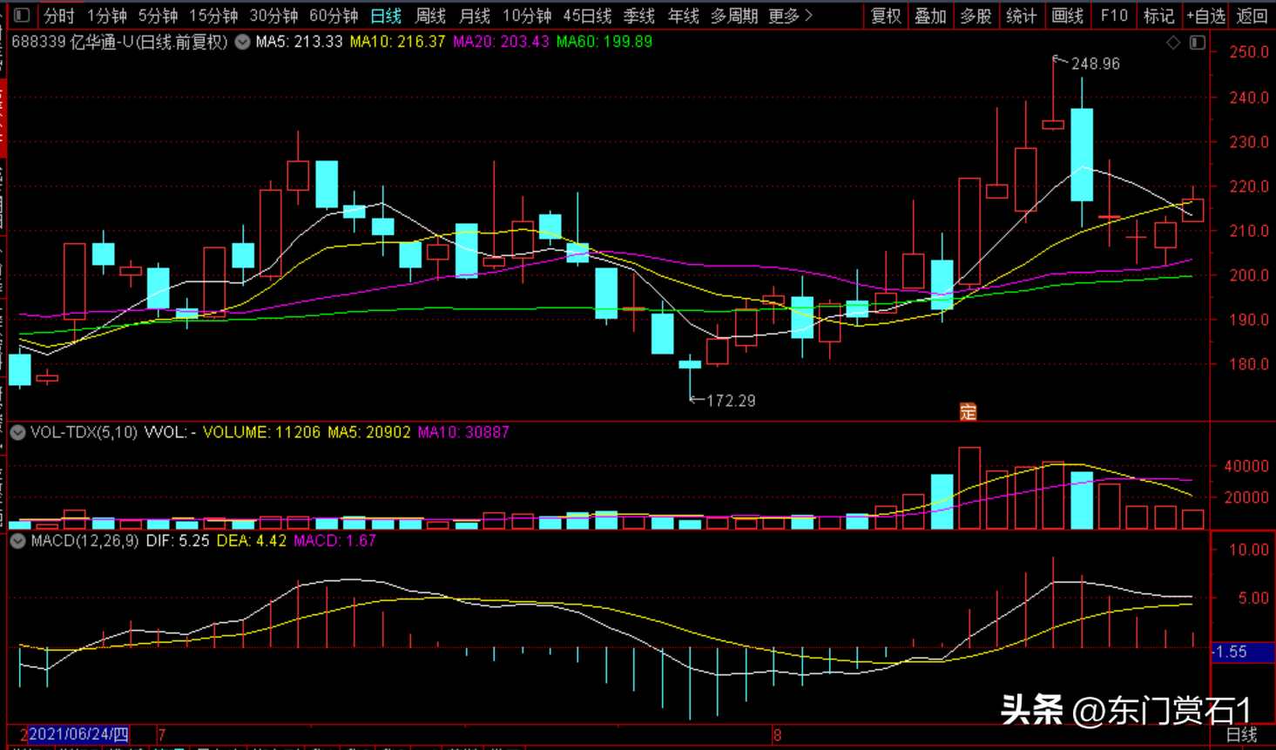
Task: Toggle 复权 price adjustment
Action: (886, 16)
